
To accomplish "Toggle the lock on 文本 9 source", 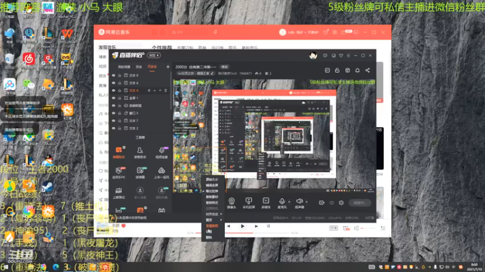I will coord(119,75).
